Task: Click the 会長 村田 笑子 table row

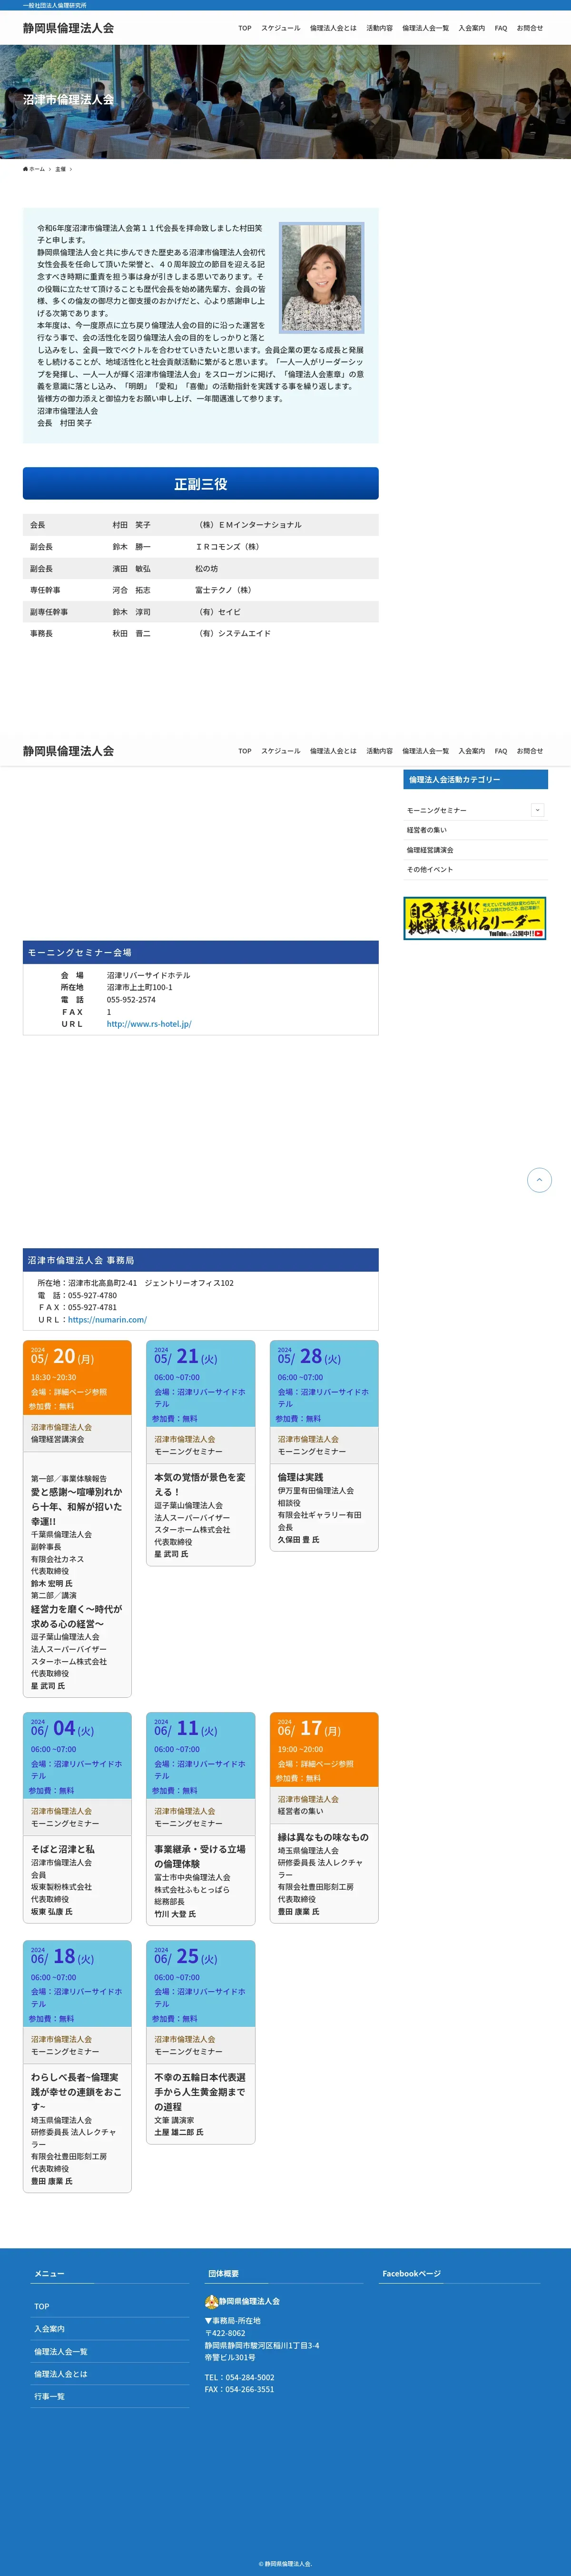Action: click(201, 525)
